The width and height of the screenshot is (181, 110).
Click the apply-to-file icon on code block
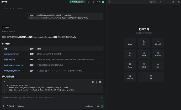coord(100,82)
